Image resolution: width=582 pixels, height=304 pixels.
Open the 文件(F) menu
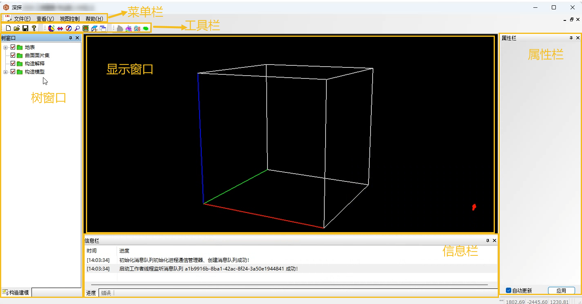point(22,19)
